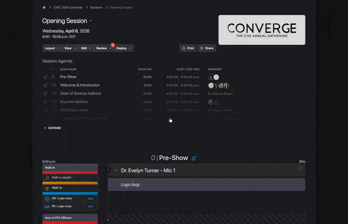Open the Deploy dropdown menu
Screen dimensions: 348x224
124,48
